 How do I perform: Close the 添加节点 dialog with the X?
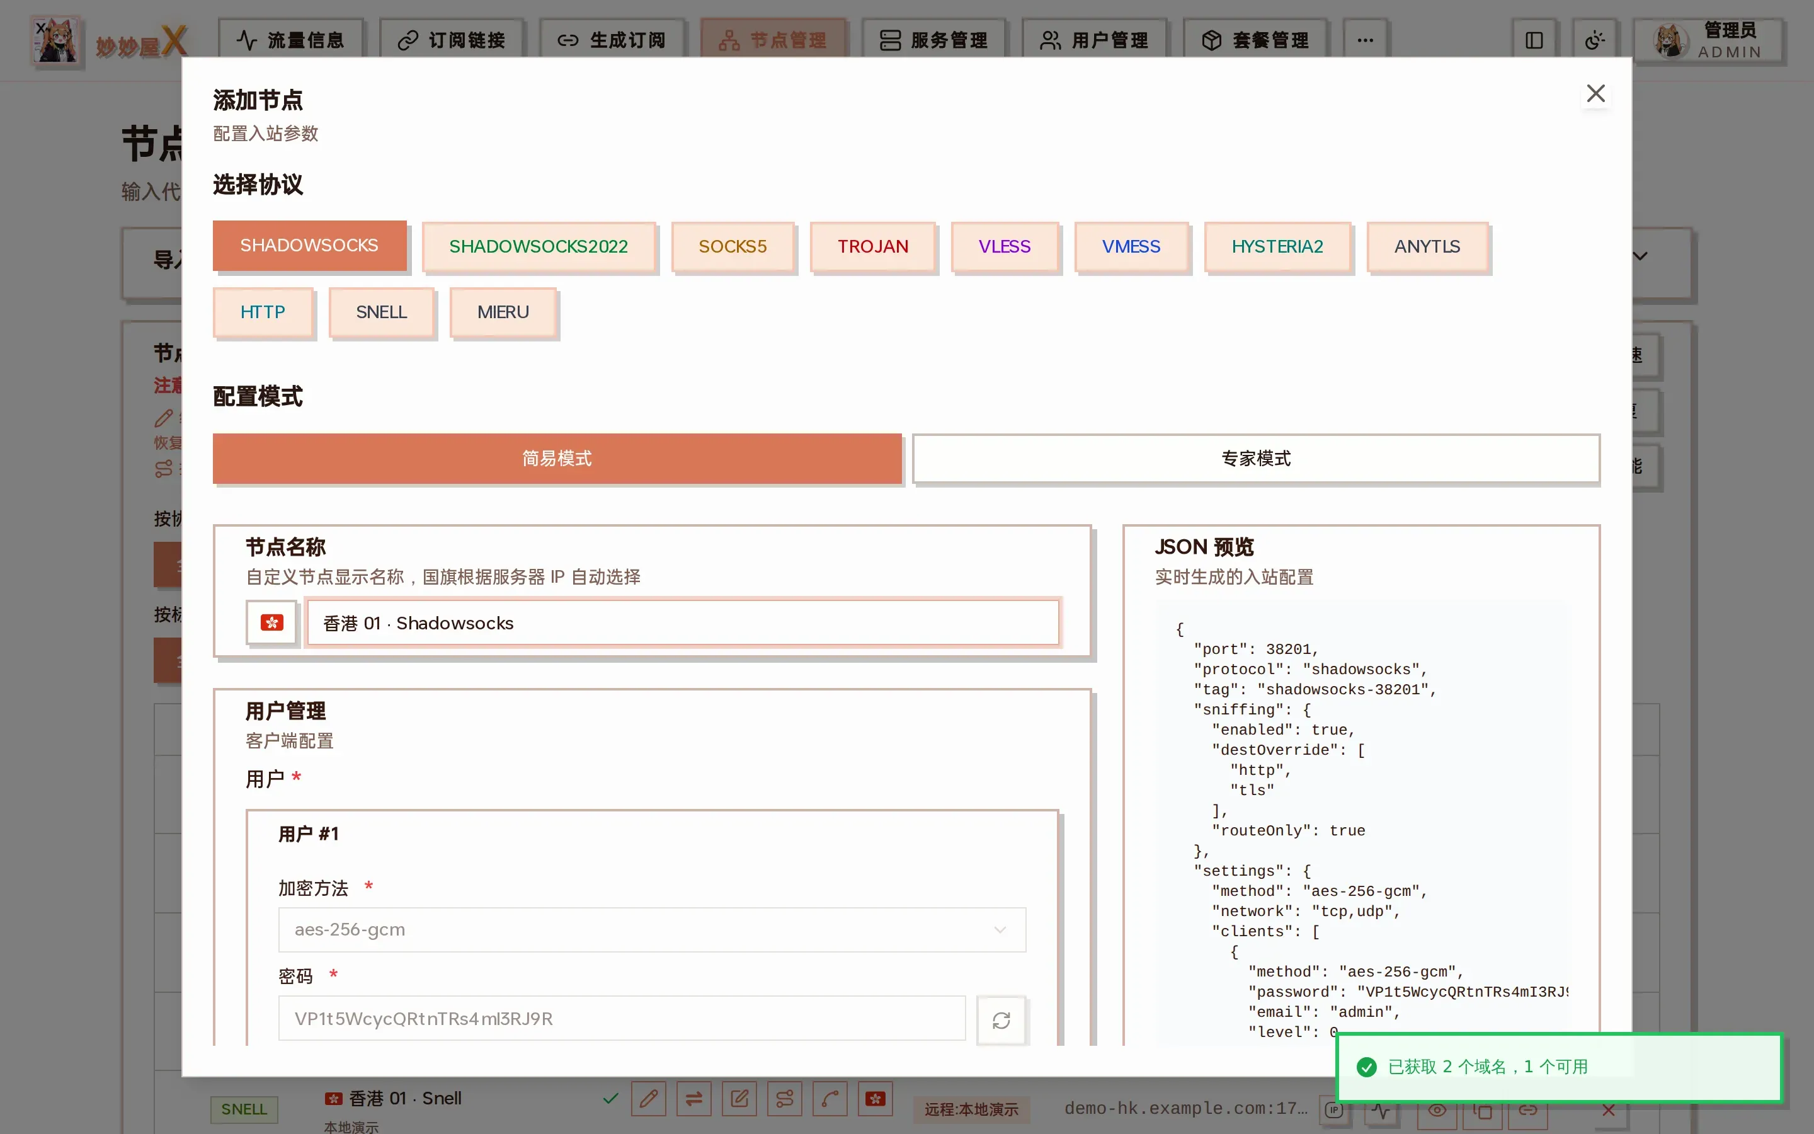1596,94
